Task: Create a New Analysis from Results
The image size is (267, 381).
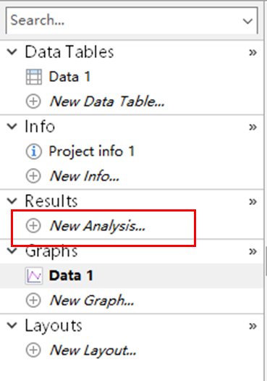Action: pos(98,226)
